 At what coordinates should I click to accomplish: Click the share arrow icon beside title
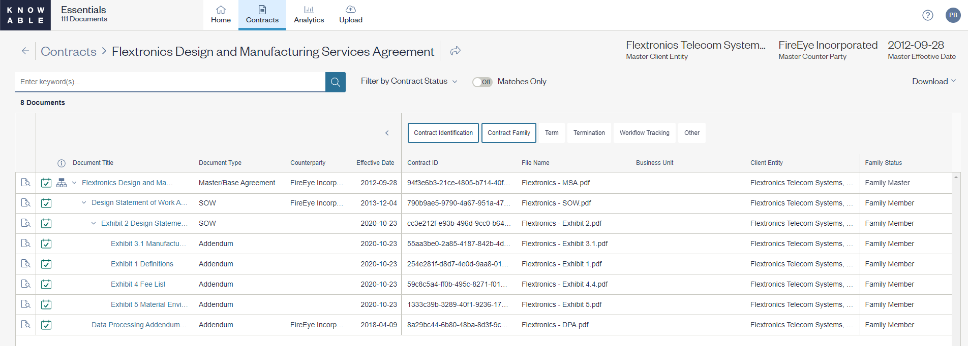point(456,51)
